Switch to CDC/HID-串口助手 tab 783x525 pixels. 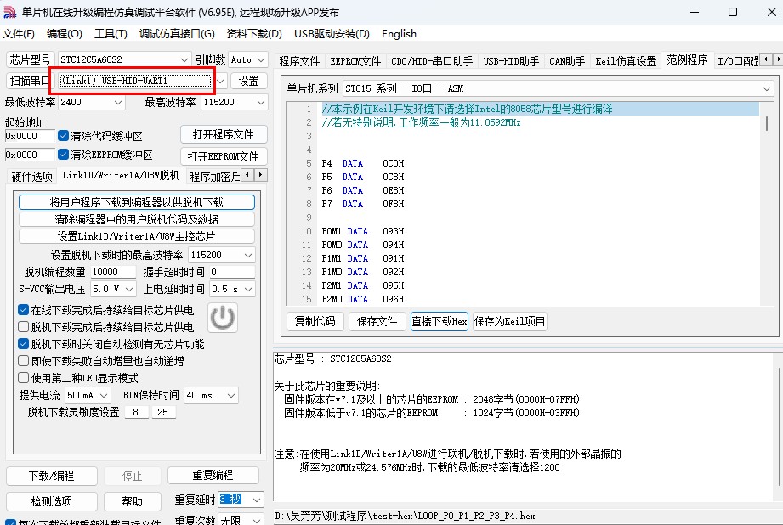[x=431, y=61]
